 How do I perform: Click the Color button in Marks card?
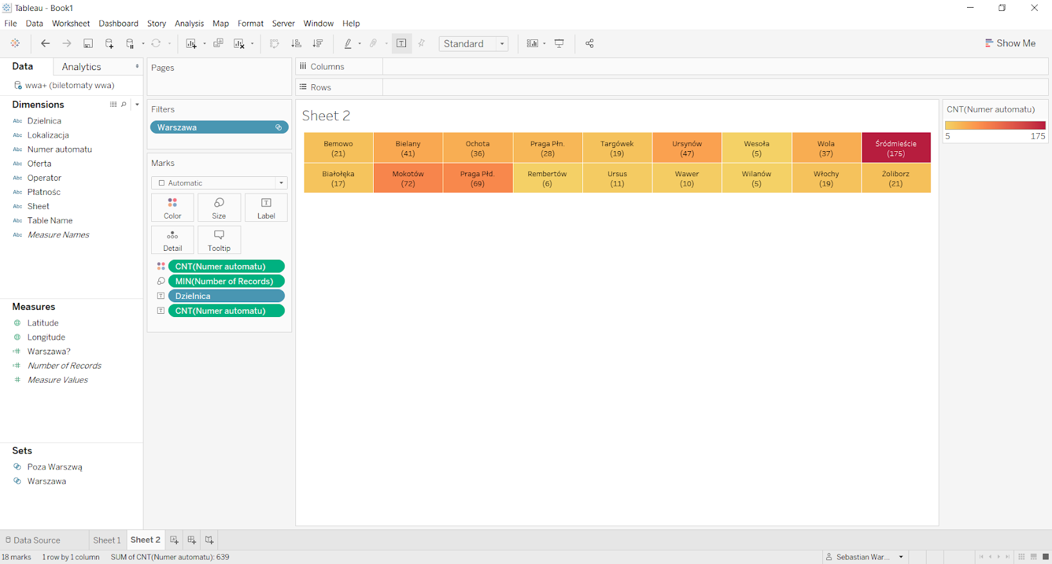172,208
